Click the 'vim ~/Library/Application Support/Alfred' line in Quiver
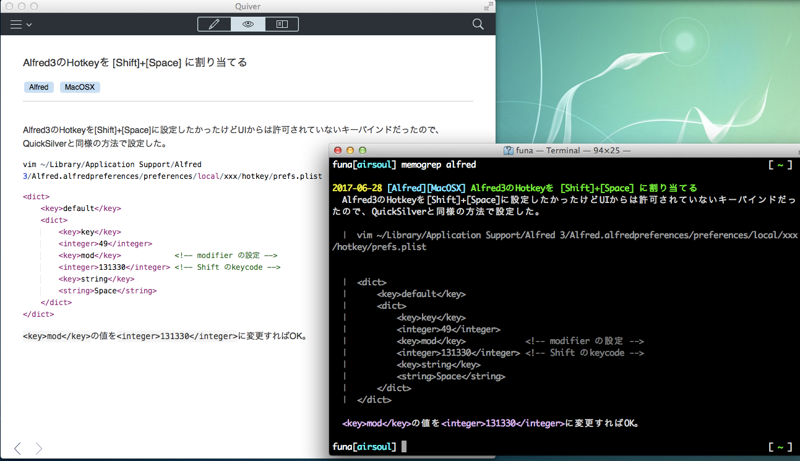The height and width of the screenshot is (461, 800). pyautogui.click(x=113, y=165)
